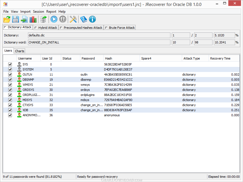
Task: Click the blue About info icon
Action: pyautogui.click(x=92, y=19)
